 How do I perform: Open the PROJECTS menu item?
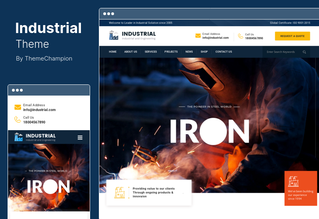(x=171, y=52)
